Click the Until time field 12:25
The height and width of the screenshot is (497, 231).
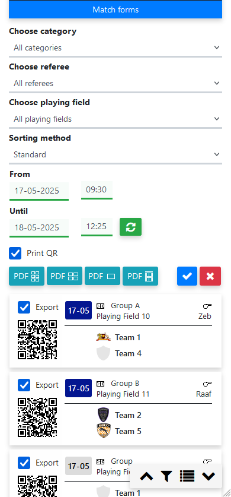tap(97, 227)
